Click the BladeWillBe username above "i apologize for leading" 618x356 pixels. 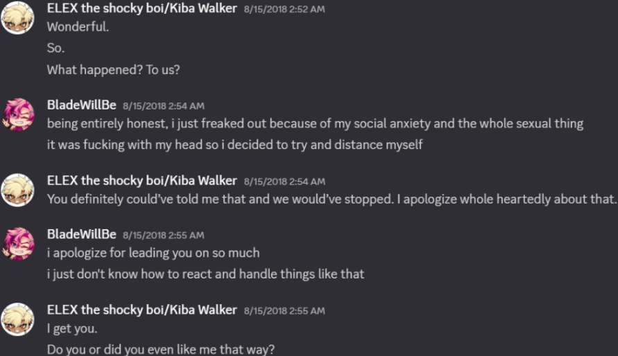(x=81, y=234)
